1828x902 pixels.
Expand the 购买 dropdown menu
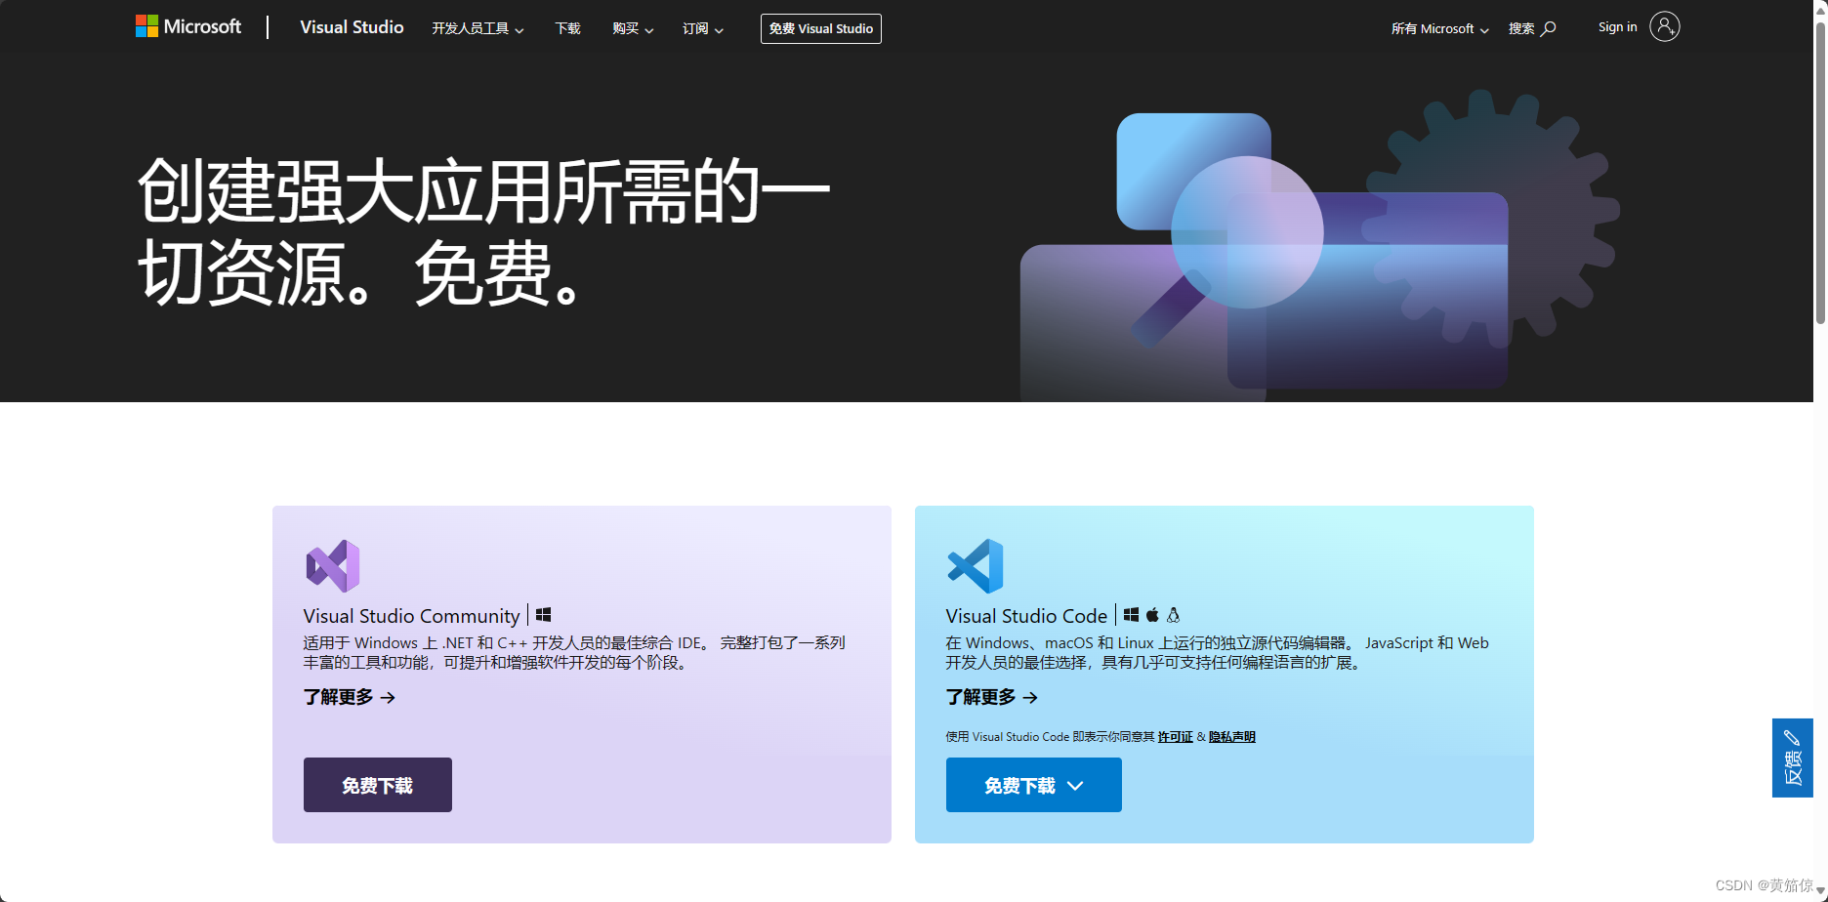pos(633,28)
